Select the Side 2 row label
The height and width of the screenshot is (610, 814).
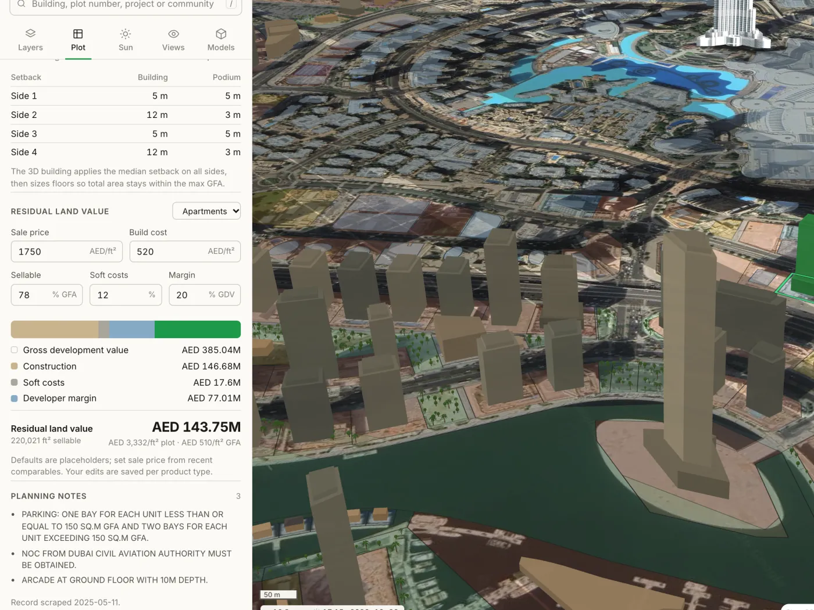(24, 115)
